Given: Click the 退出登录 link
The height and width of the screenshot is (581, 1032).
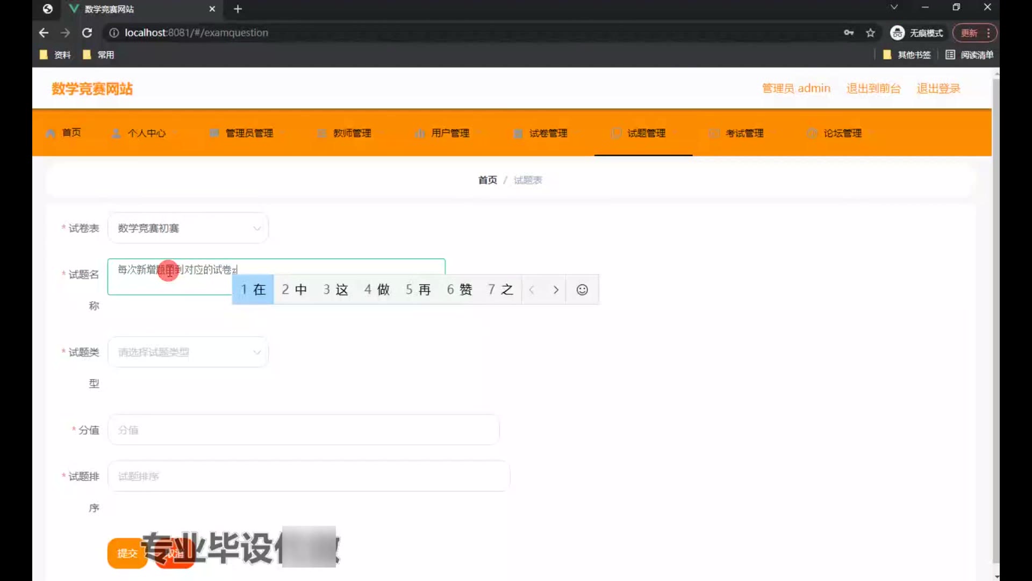Looking at the screenshot, I should click(x=938, y=88).
